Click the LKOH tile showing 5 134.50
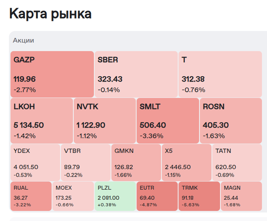This screenshot has width=267, height=221. click(x=42, y=121)
